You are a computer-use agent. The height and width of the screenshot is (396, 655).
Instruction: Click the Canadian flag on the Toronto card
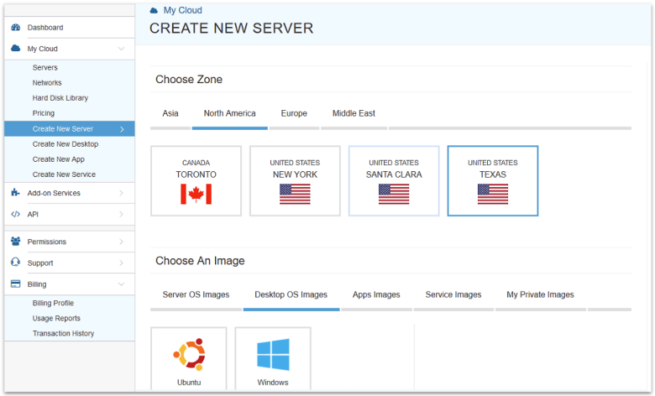click(196, 194)
